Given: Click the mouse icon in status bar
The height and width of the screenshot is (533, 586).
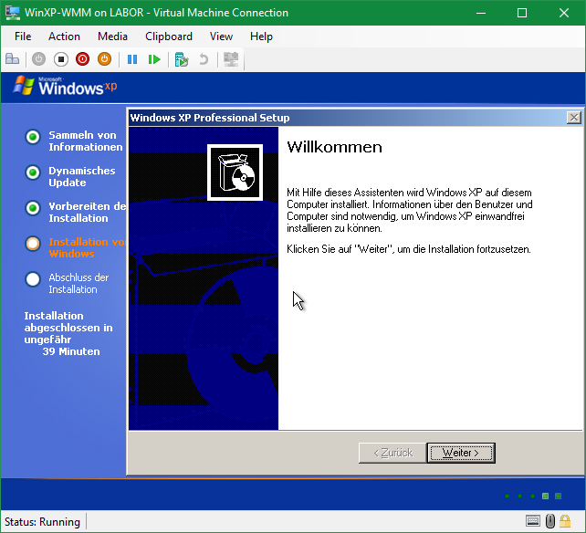Looking at the screenshot, I should [x=550, y=521].
